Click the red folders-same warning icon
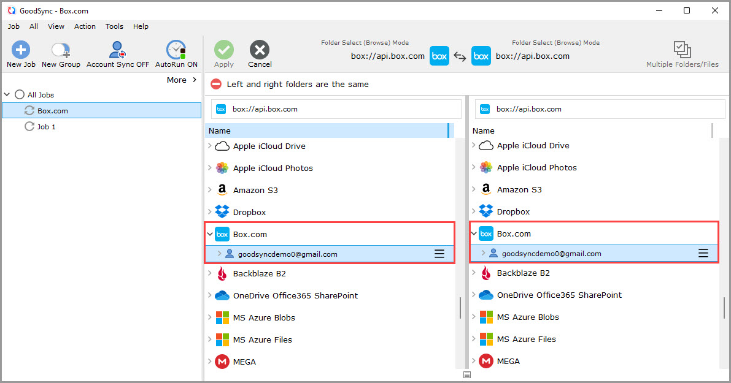The height and width of the screenshot is (383, 731). coord(216,84)
